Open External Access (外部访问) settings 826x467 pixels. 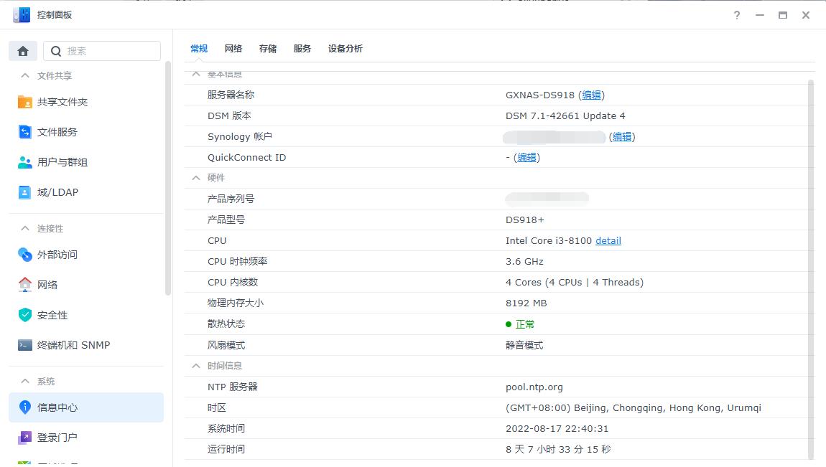pos(57,255)
